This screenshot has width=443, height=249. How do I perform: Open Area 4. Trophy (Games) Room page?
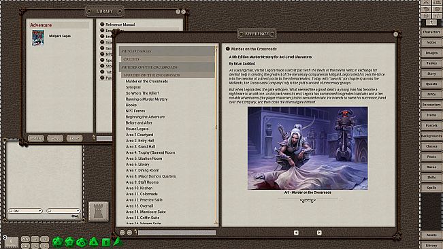tap(150, 152)
